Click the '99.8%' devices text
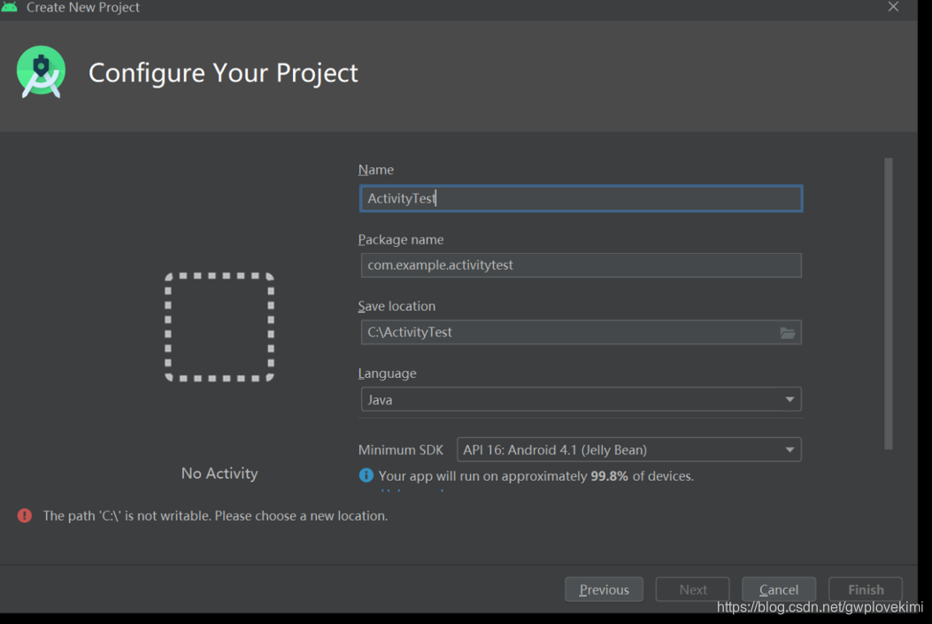 [609, 476]
